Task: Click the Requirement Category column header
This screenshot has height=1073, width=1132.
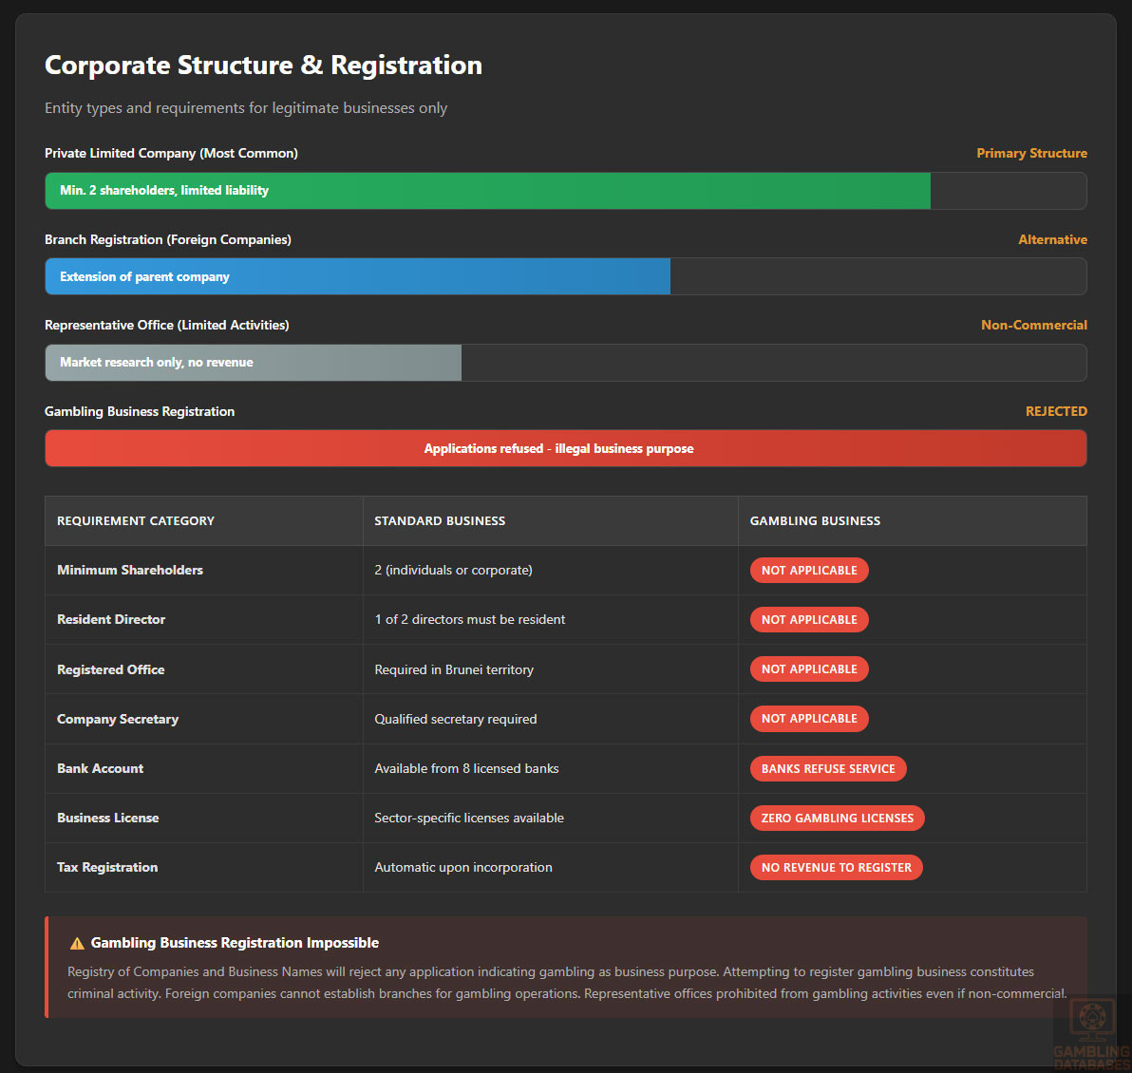Action: tap(136, 520)
